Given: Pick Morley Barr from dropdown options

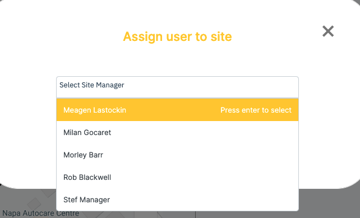Looking at the screenshot, I should [x=177, y=155].
